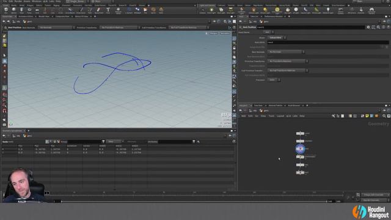Click the parameter pane search icon
Viewport: 391px width, 220px height.
tap(378, 27)
